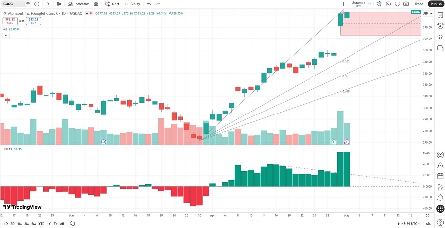Start bar Replay mode
The width and height of the screenshot is (445, 228).
point(132,4)
